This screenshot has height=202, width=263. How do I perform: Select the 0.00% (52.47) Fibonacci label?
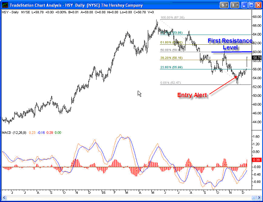(171, 83)
